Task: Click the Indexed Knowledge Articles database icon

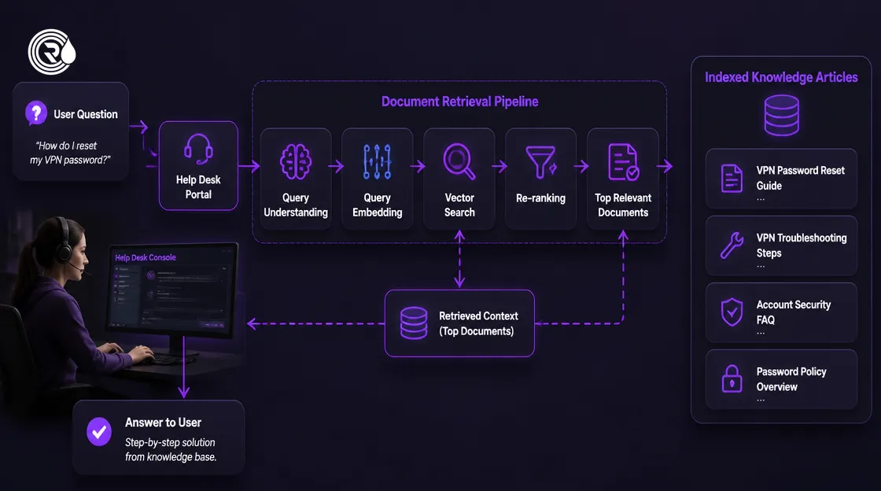Action: coord(782,115)
